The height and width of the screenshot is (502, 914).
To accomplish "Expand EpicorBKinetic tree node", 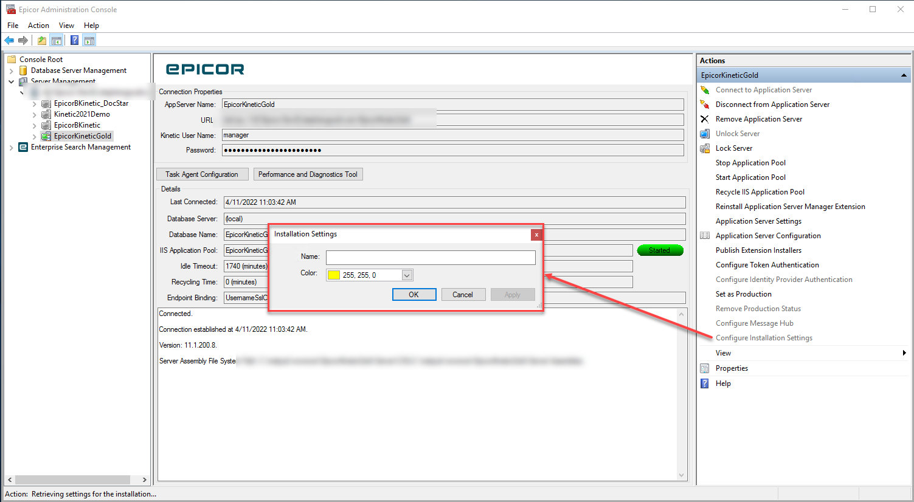I will [x=34, y=125].
